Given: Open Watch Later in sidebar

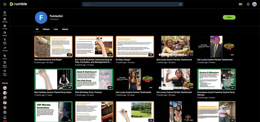Looking at the screenshot, I should click(x=5, y=72).
